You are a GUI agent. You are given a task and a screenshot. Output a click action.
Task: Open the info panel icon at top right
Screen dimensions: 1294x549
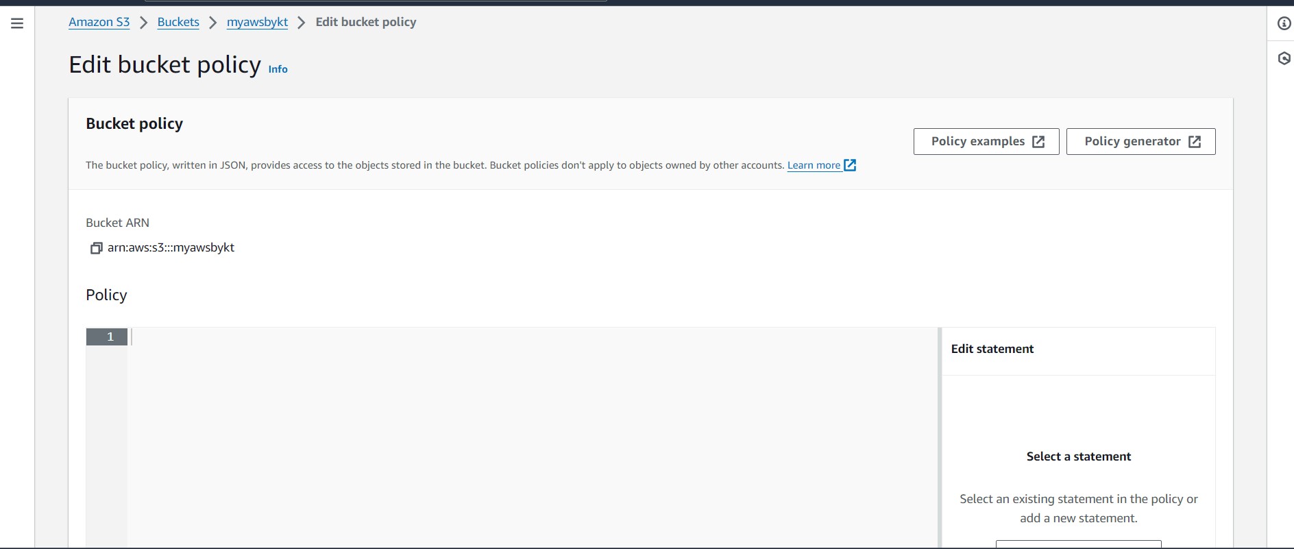click(x=1284, y=23)
